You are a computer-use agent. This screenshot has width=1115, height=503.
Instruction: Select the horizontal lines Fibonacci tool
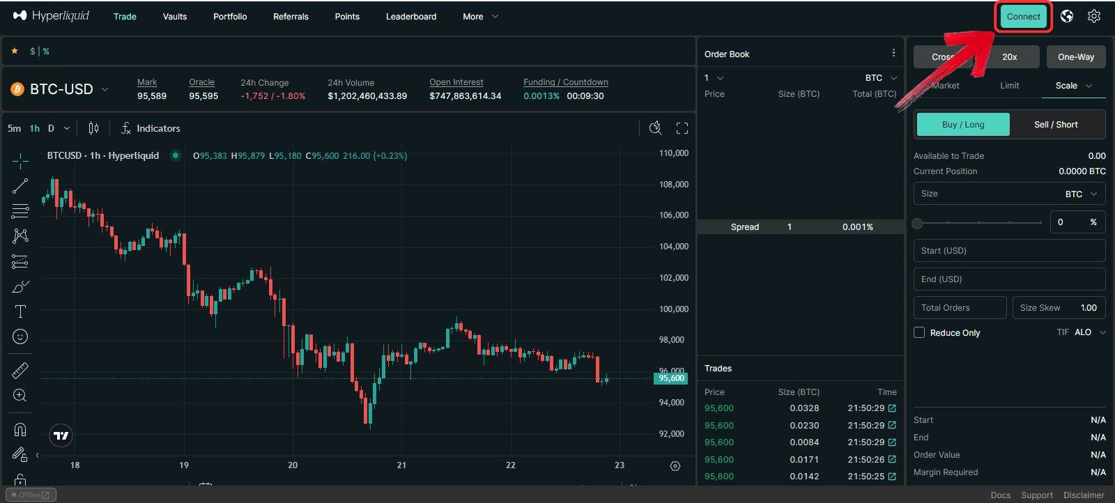click(x=20, y=211)
